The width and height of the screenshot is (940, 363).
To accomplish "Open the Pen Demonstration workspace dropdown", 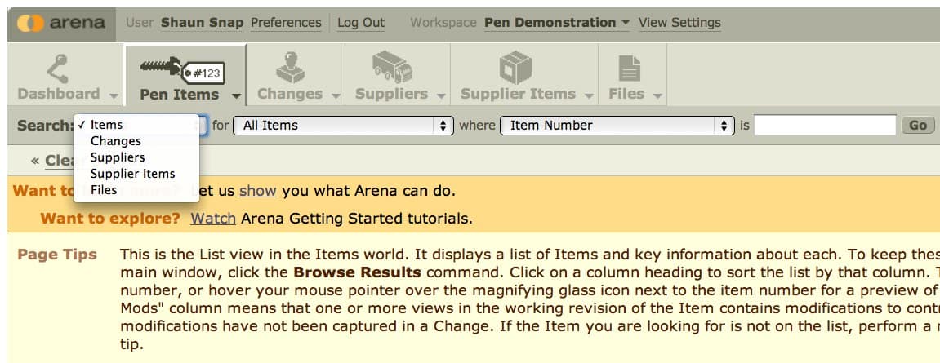I will pyautogui.click(x=557, y=23).
